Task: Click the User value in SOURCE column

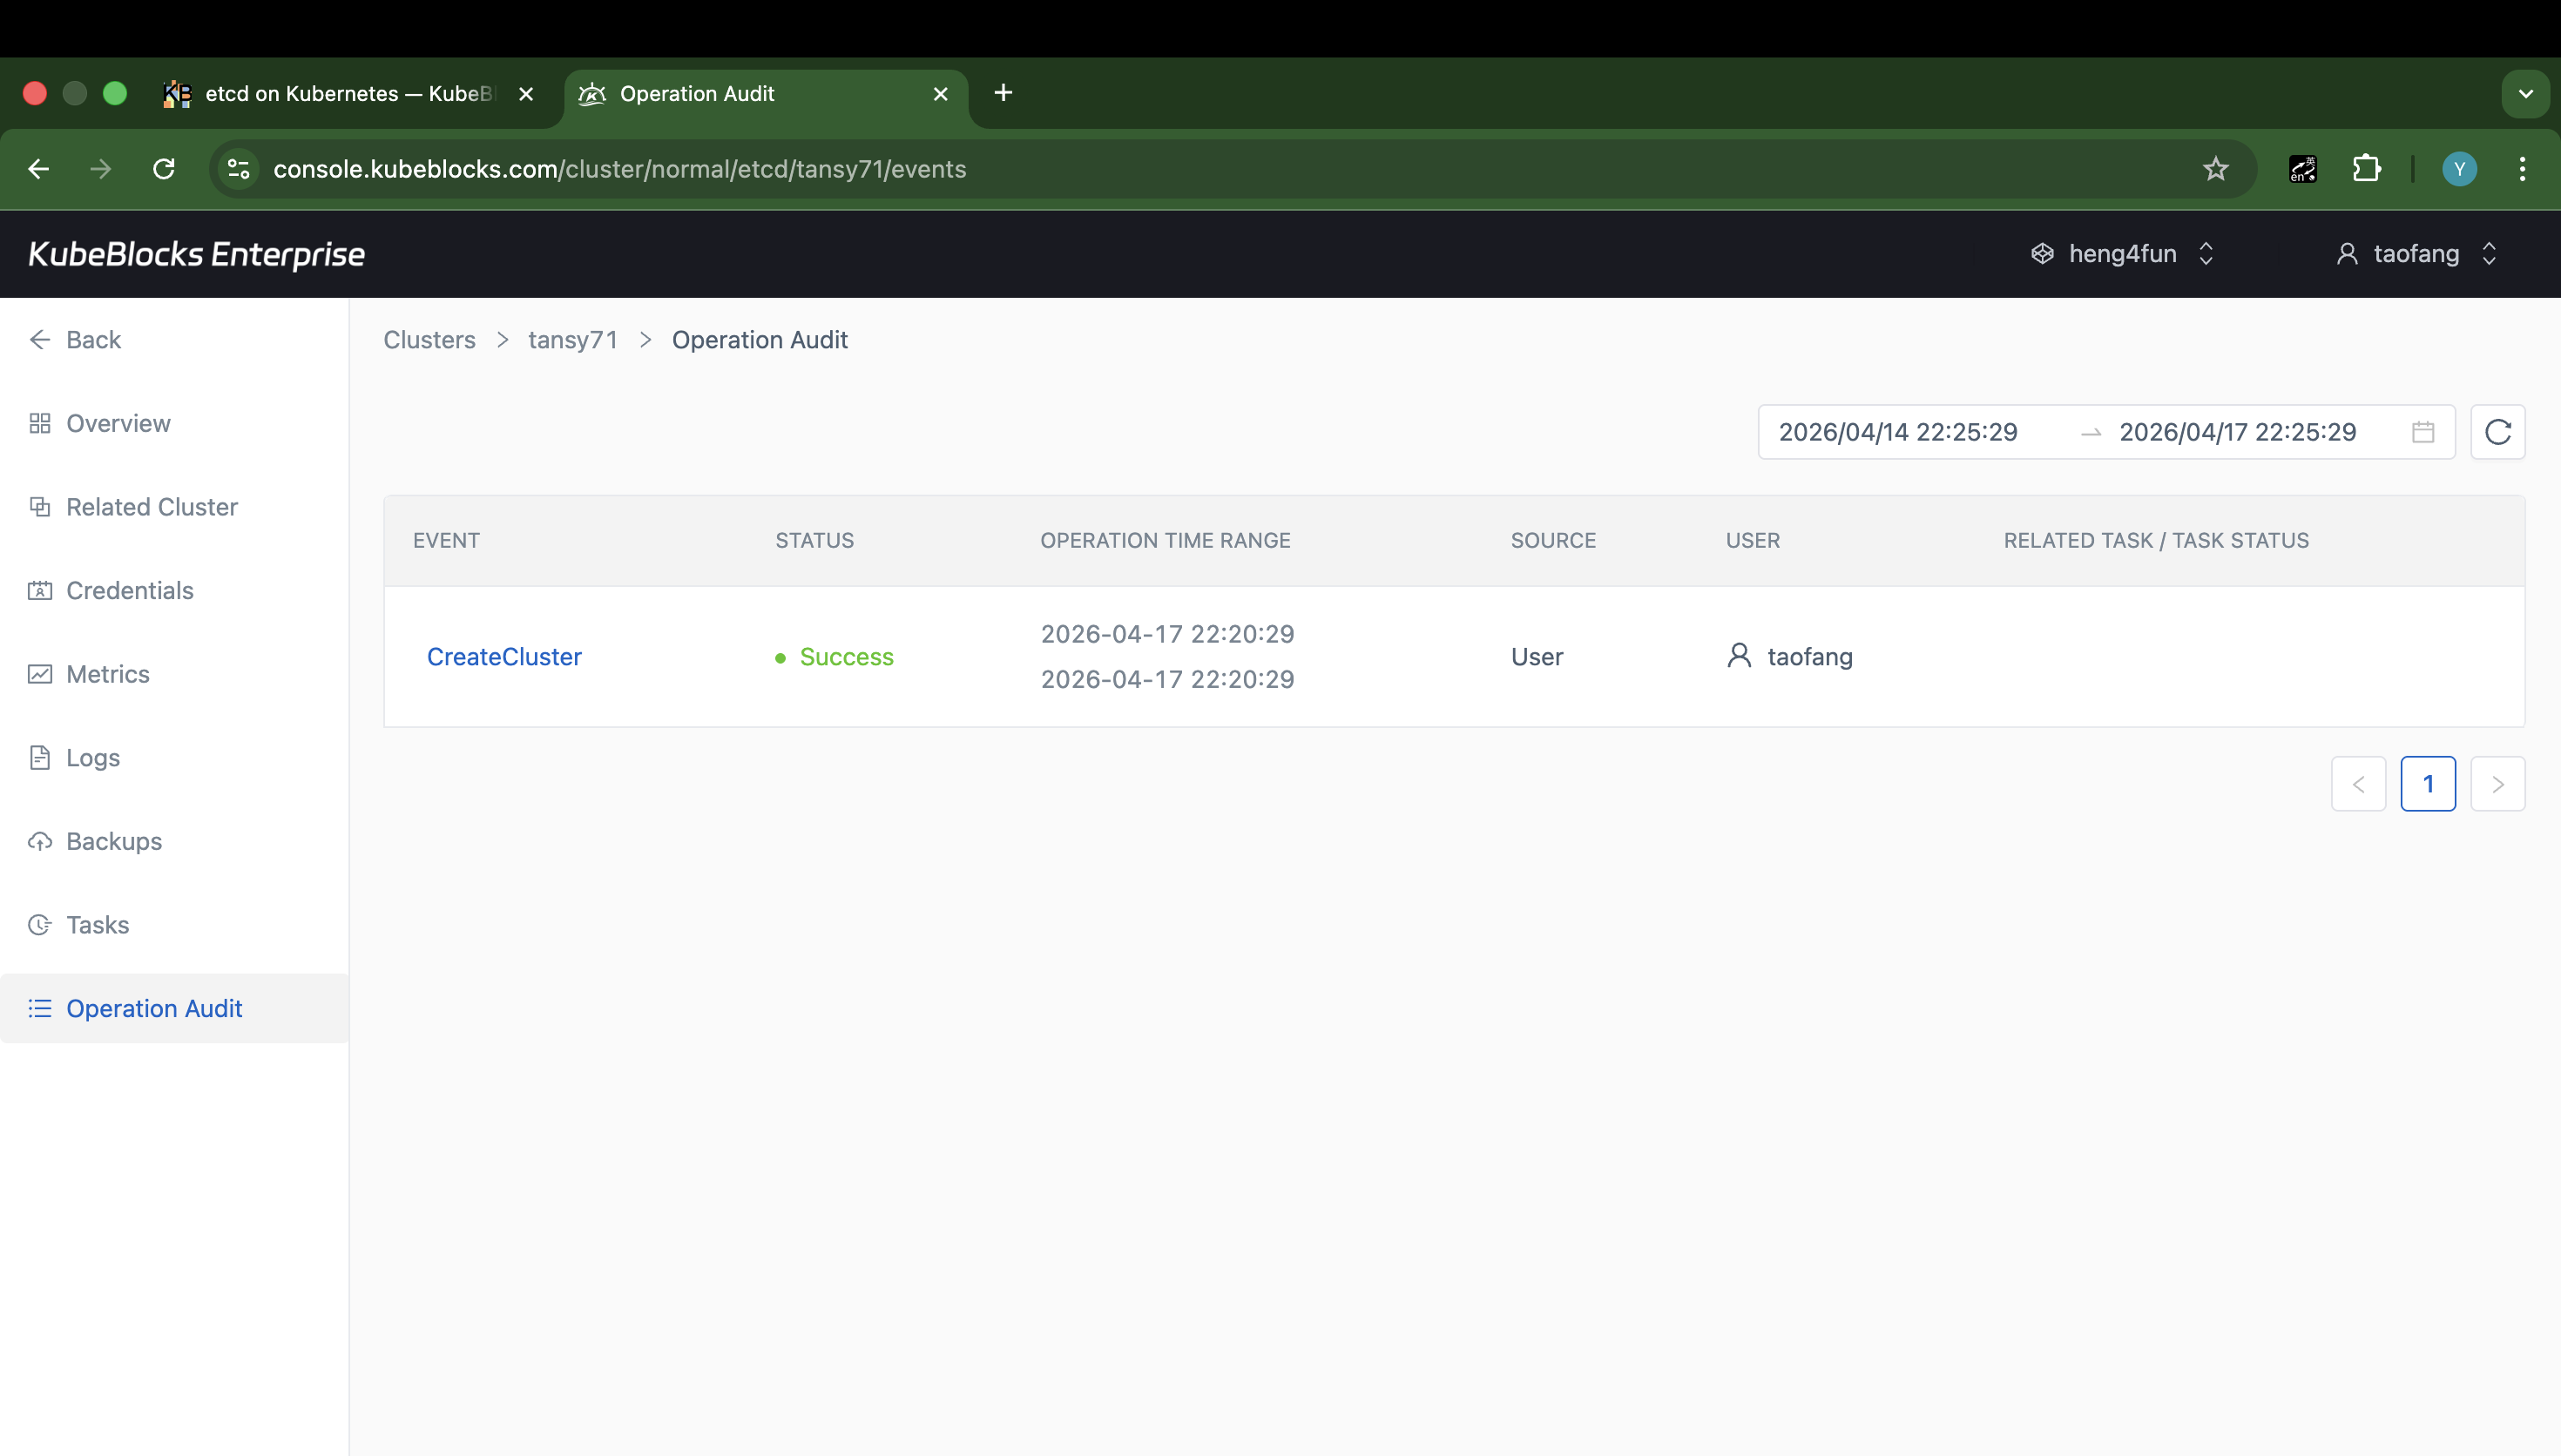Action: 1537,657
